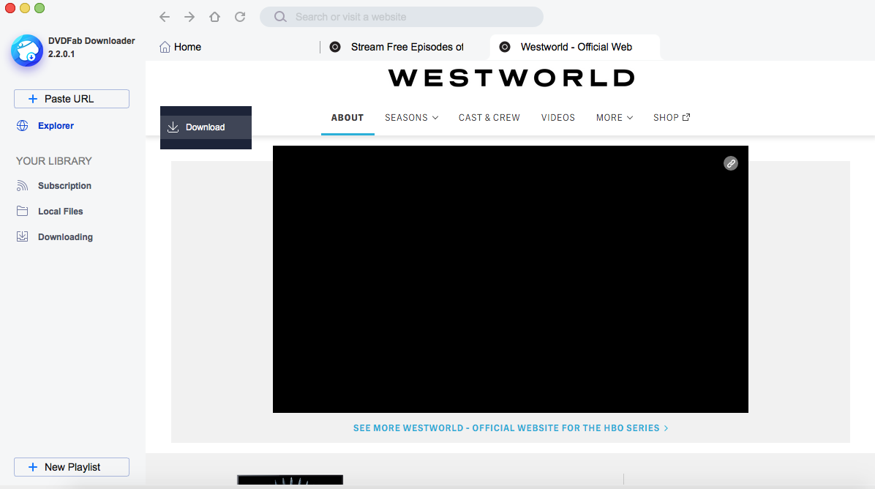The width and height of the screenshot is (875, 489).
Task: Click the Paste URL button
Action: click(x=72, y=99)
